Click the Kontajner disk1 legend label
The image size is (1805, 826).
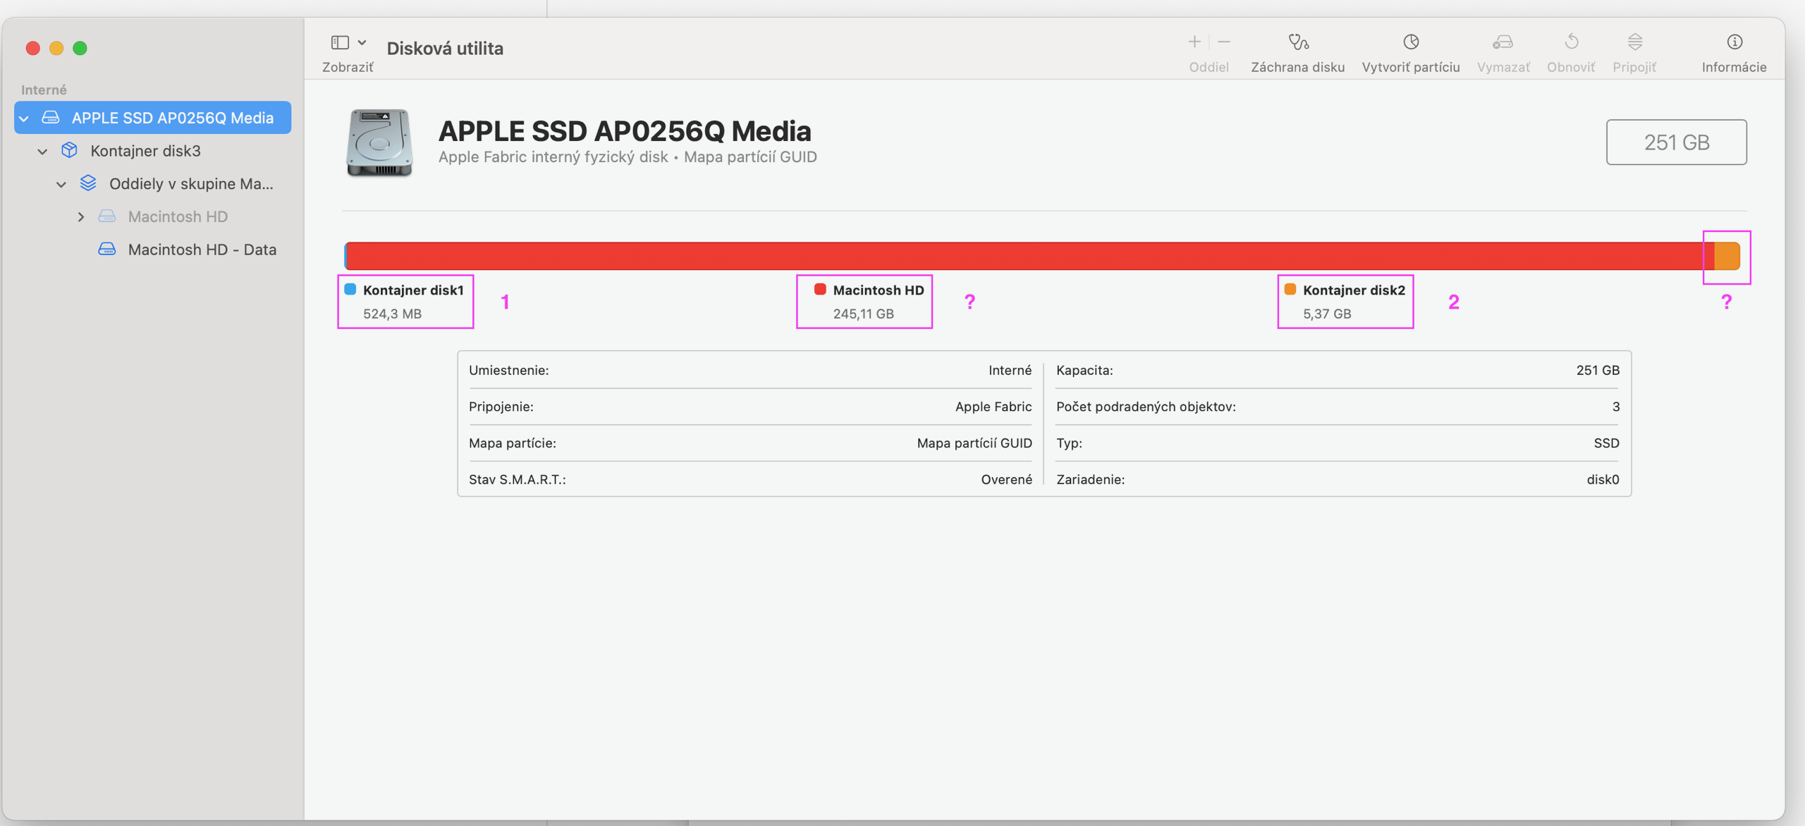(x=412, y=290)
